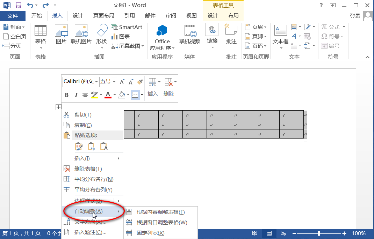374x239 pixels.
Task: Click the 100% zoom level
Action: [359, 233]
